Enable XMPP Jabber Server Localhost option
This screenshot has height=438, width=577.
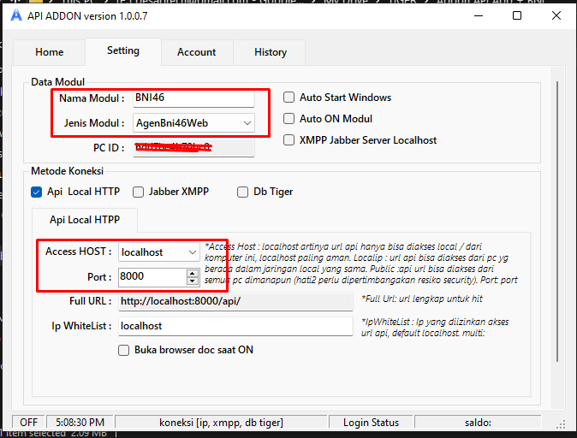pyautogui.click(x=289, y=140)
